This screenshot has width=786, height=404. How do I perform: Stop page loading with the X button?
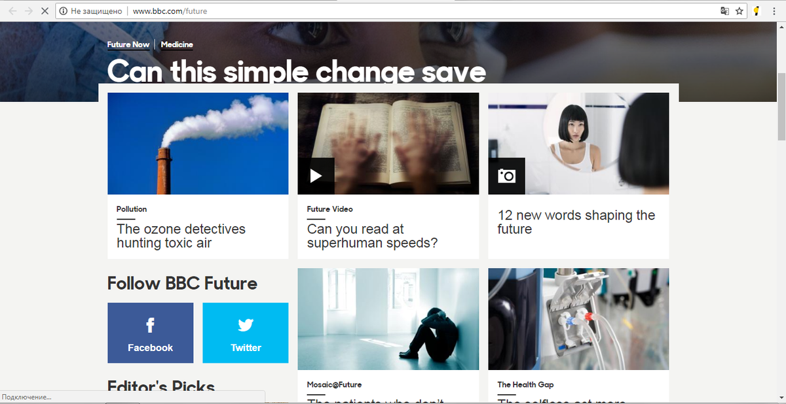44,11
